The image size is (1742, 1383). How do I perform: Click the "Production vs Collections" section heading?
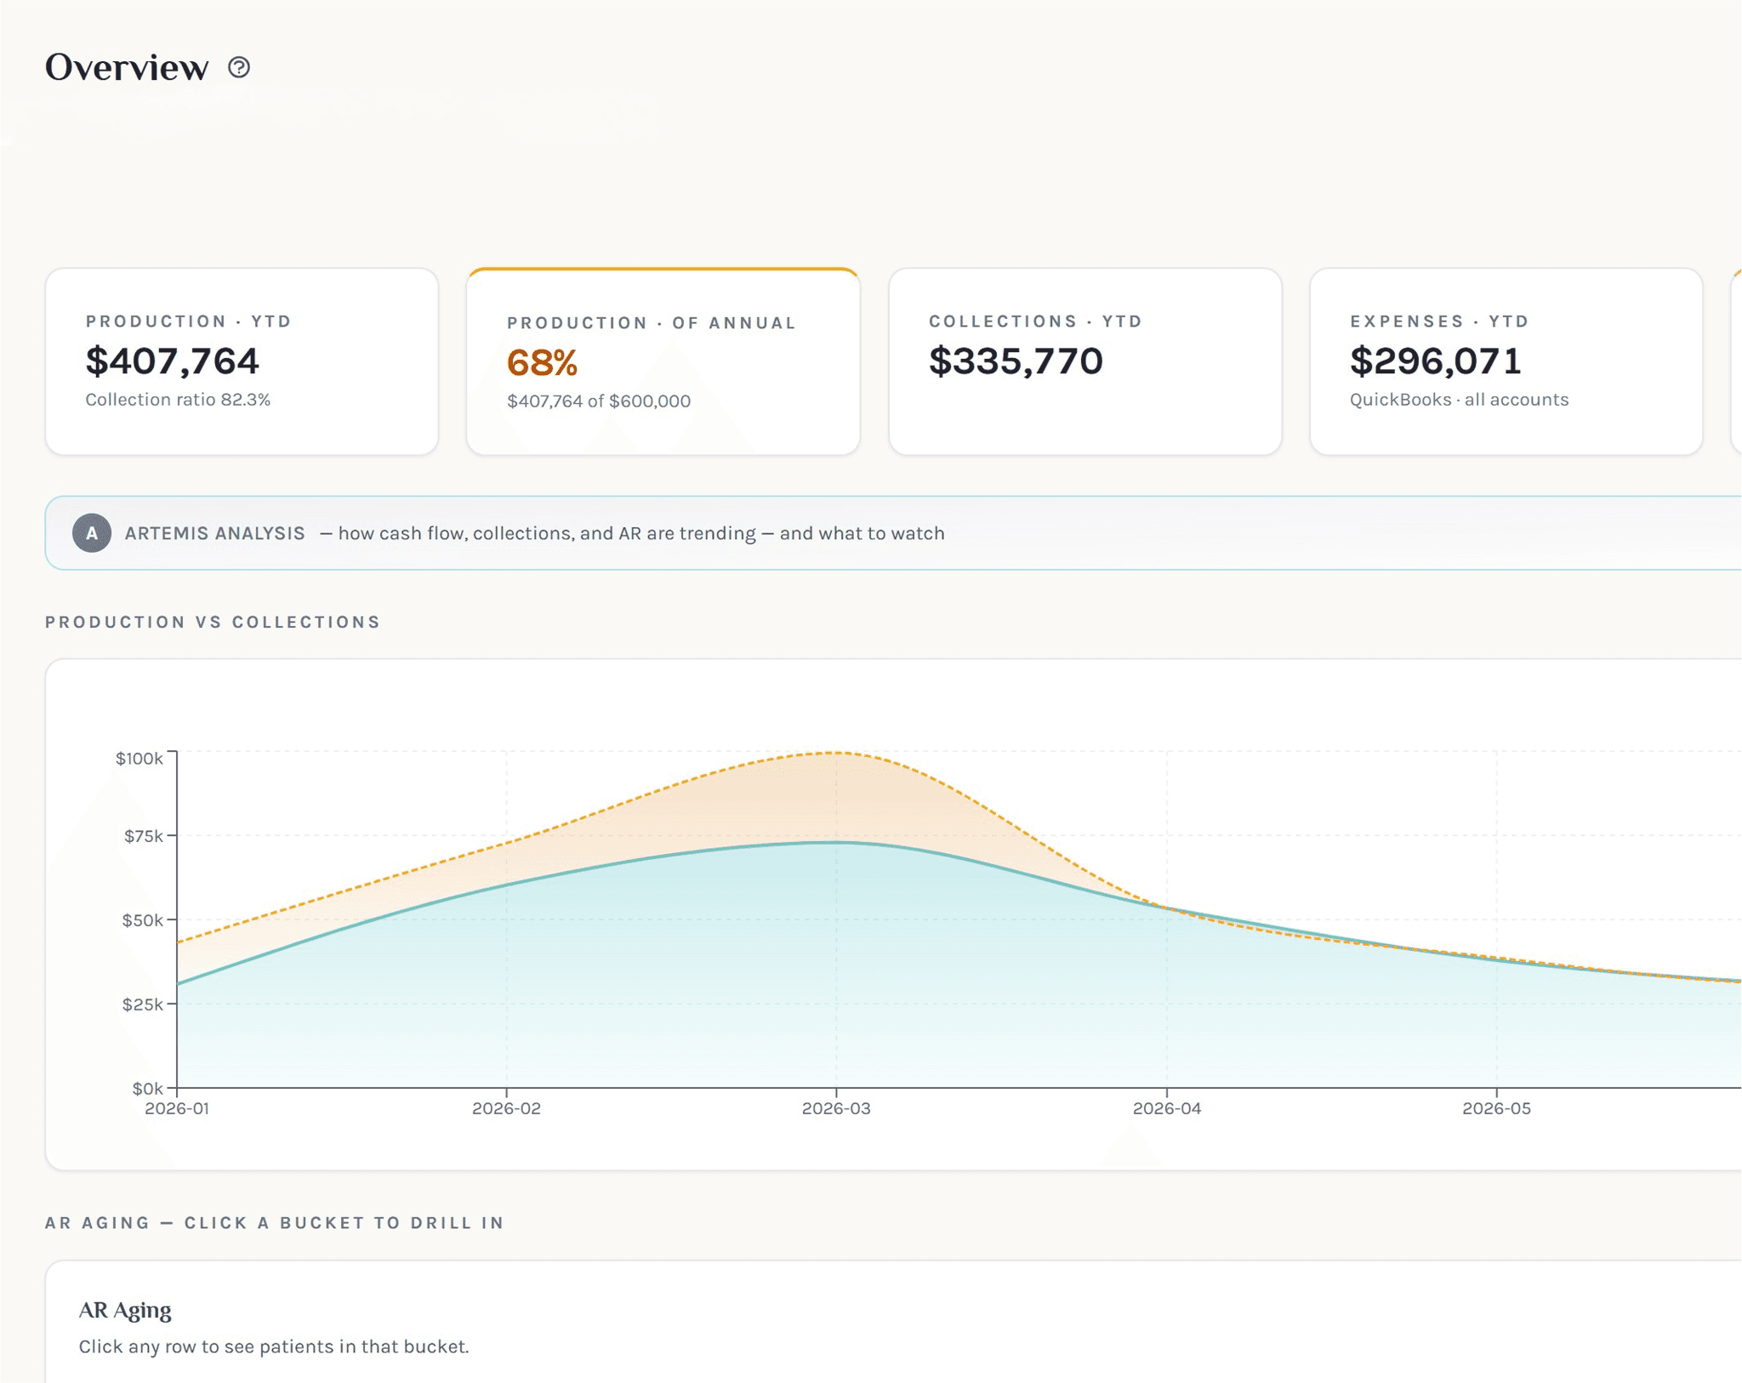[x=213, y=622]
